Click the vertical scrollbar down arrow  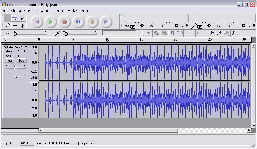click(254, 126)
